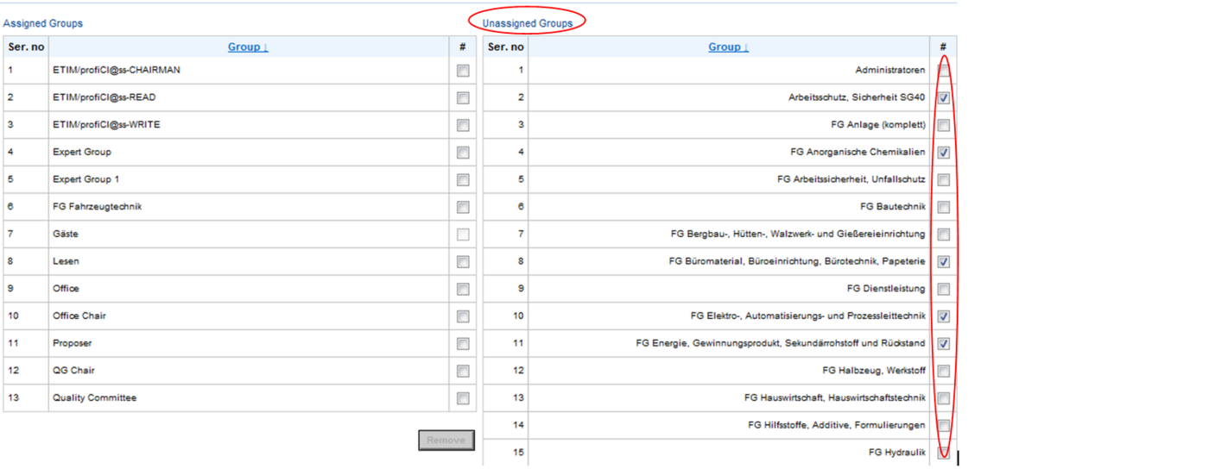This screenshot has width=1209, height=469.
Task: Uncheck FG Anorganische Chemikalien checkbox
Action: click(944, 153)
